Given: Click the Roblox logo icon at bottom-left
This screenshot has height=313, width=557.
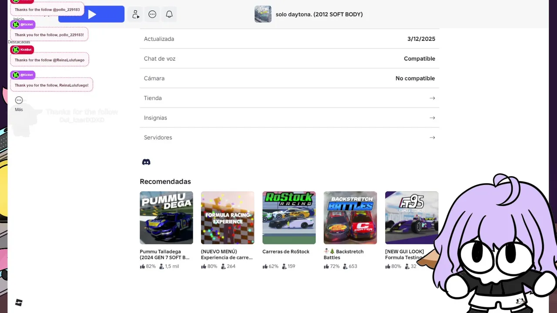Looking at the screenshot, I should click(19, 303).
